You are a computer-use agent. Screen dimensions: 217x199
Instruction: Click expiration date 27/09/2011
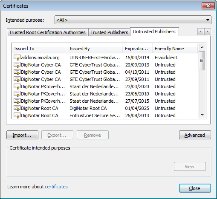(x=137, y=79)
